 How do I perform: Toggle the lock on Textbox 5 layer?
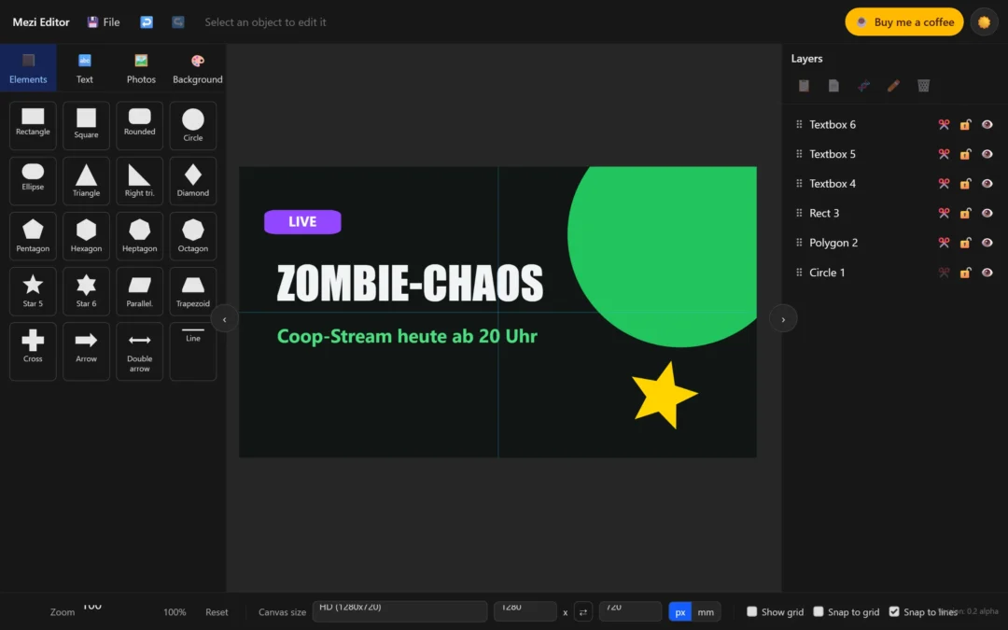pyautogui.click(x=965, y=154)
